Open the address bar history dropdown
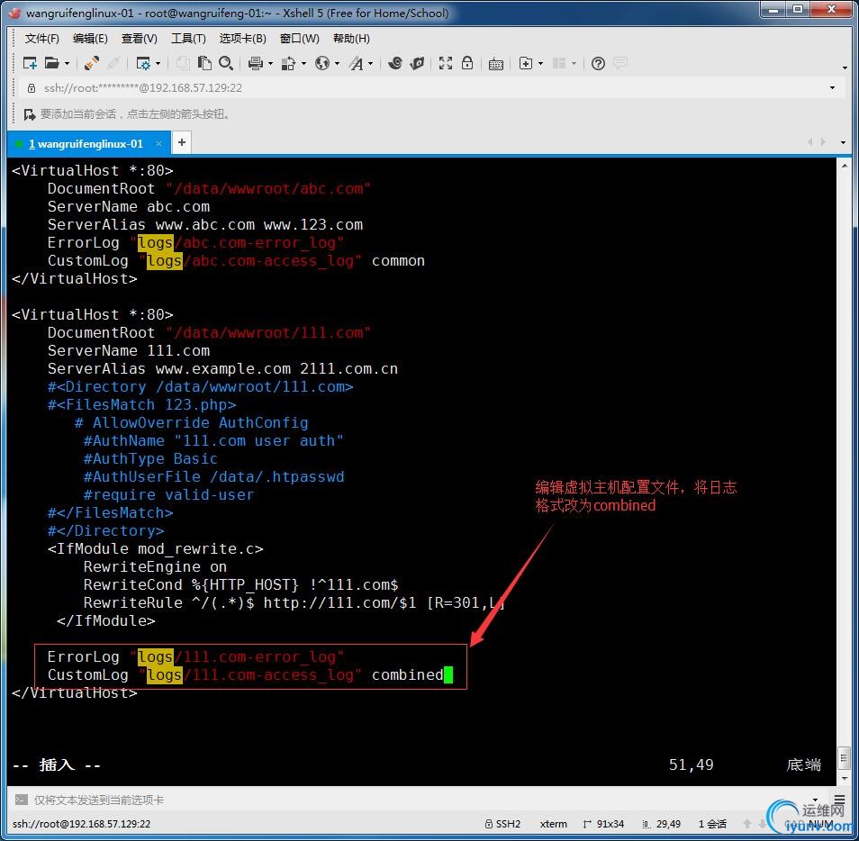The width and height of the screenshot is (859, 841). 832,88
